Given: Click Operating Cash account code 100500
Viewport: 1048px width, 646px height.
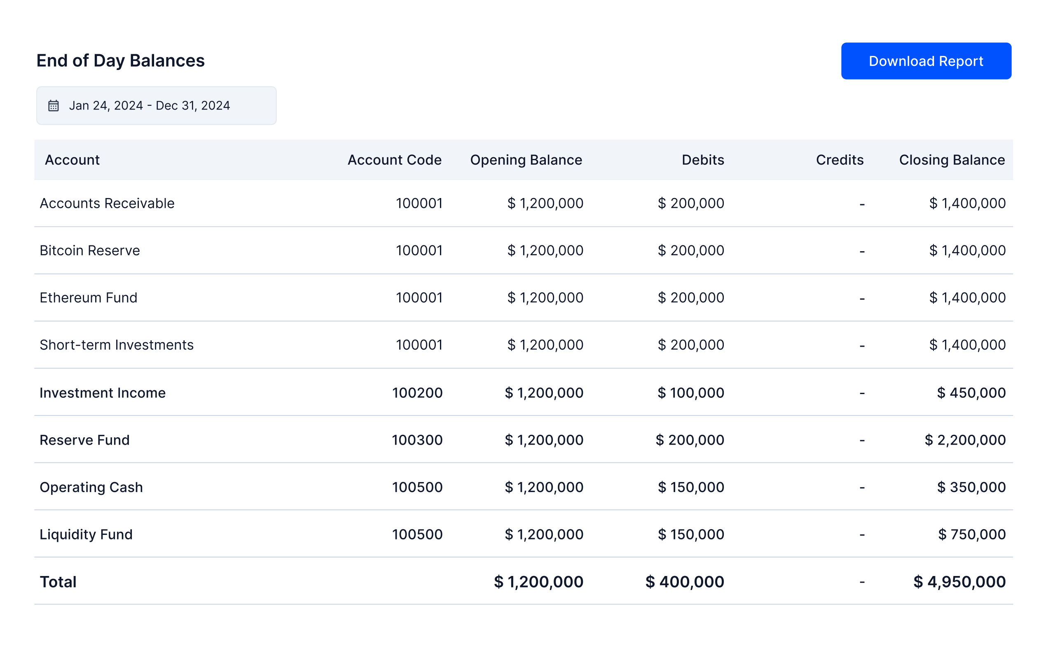Looking at the screenshot, I should coord(417,487).
